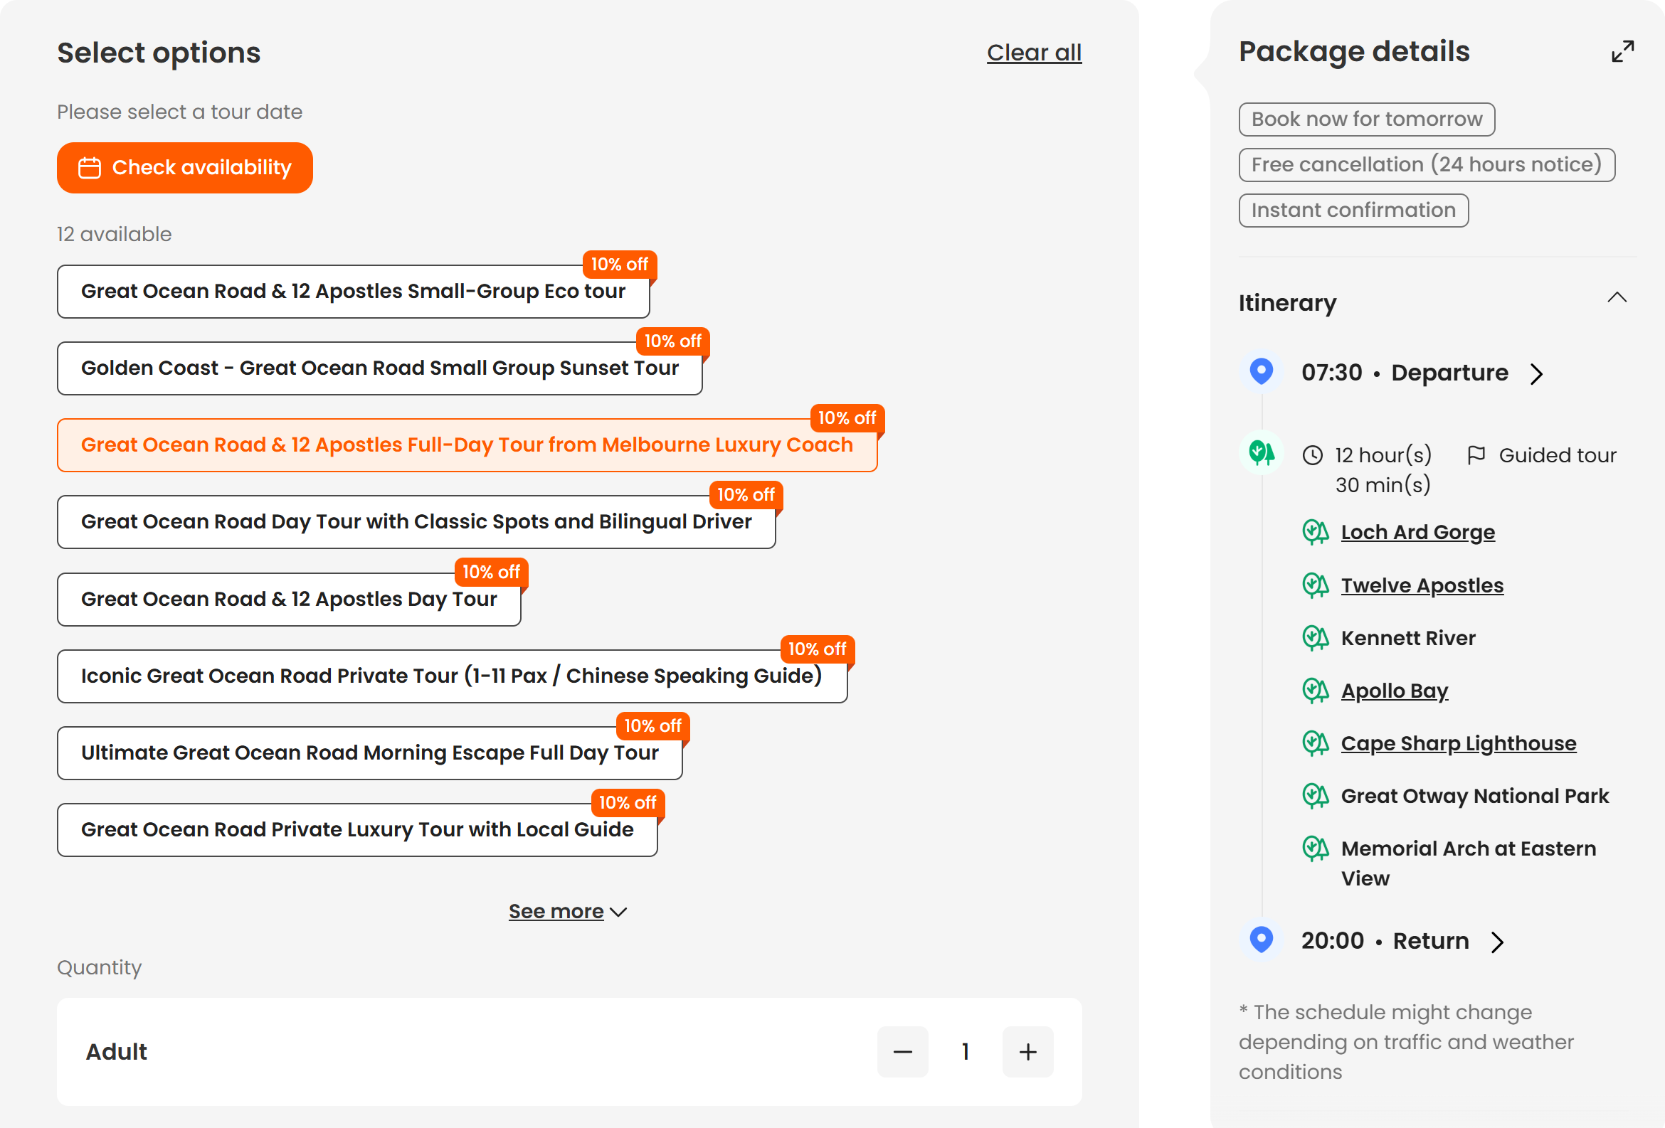Select Golden Coast Small Group Sunset Tour

(380, 368)
